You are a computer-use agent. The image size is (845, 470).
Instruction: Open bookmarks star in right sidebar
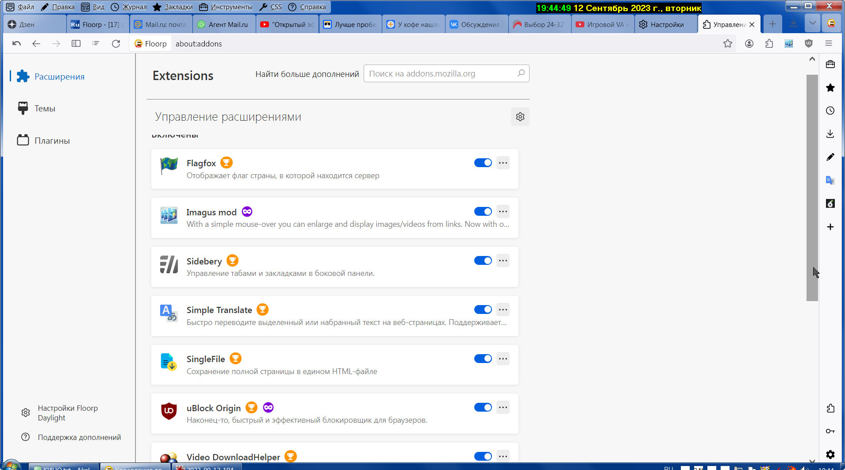[x=830, y=88]
